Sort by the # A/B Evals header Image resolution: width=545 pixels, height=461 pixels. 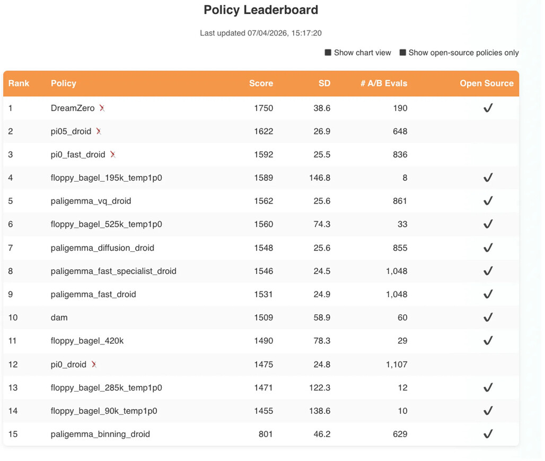[384, 83]
